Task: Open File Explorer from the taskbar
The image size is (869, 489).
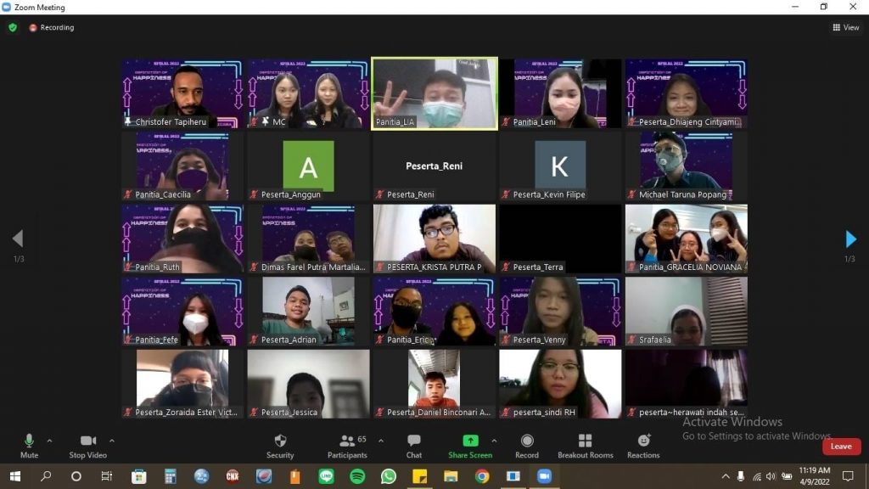Action: 451,476
